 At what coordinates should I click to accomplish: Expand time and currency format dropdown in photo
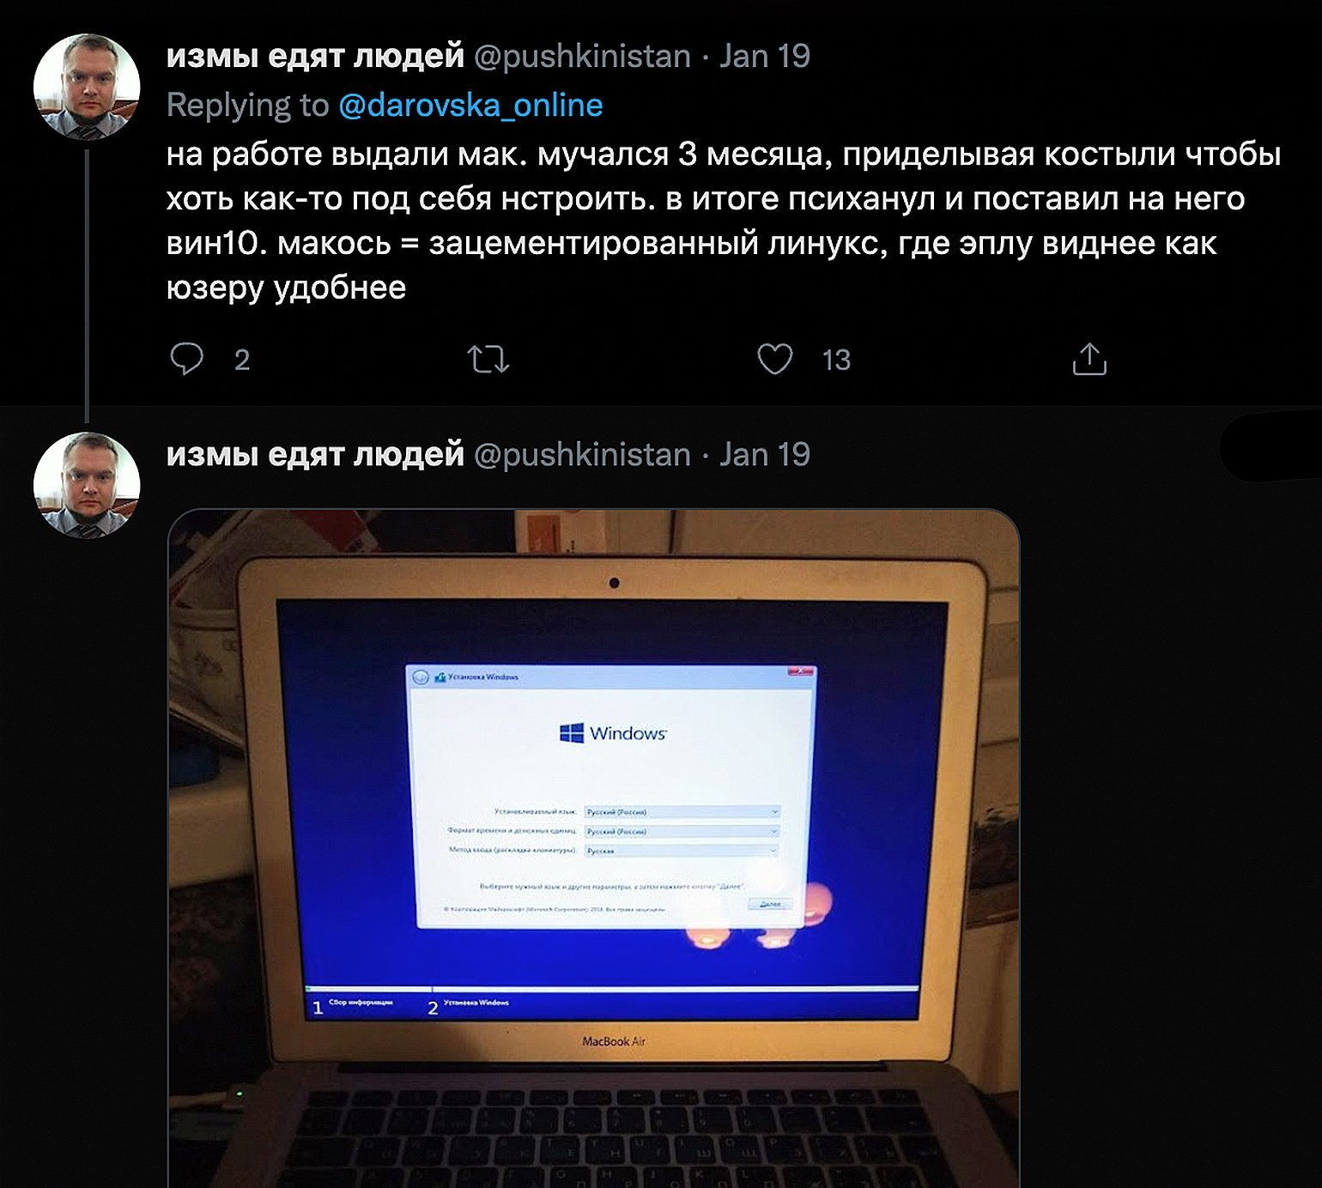point(682,831)
